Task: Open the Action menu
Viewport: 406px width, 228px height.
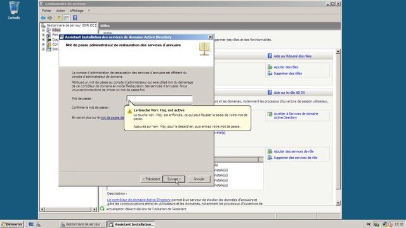Action: pos(60,11)
